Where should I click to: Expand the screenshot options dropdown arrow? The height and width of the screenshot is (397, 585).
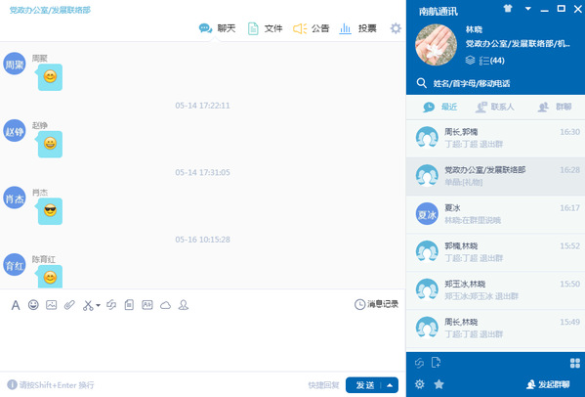(98, 305)
